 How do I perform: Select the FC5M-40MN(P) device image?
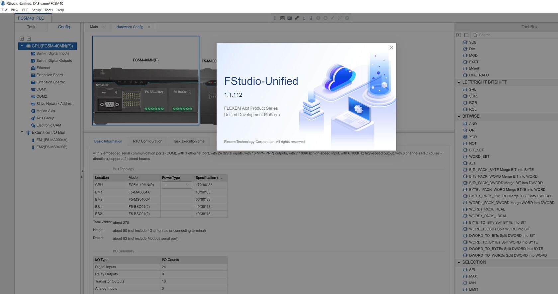coord(146,81)
